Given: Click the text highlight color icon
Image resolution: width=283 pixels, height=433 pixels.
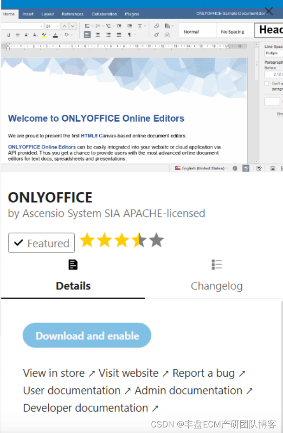Looking at the screenshot, I should pos(44,35).
